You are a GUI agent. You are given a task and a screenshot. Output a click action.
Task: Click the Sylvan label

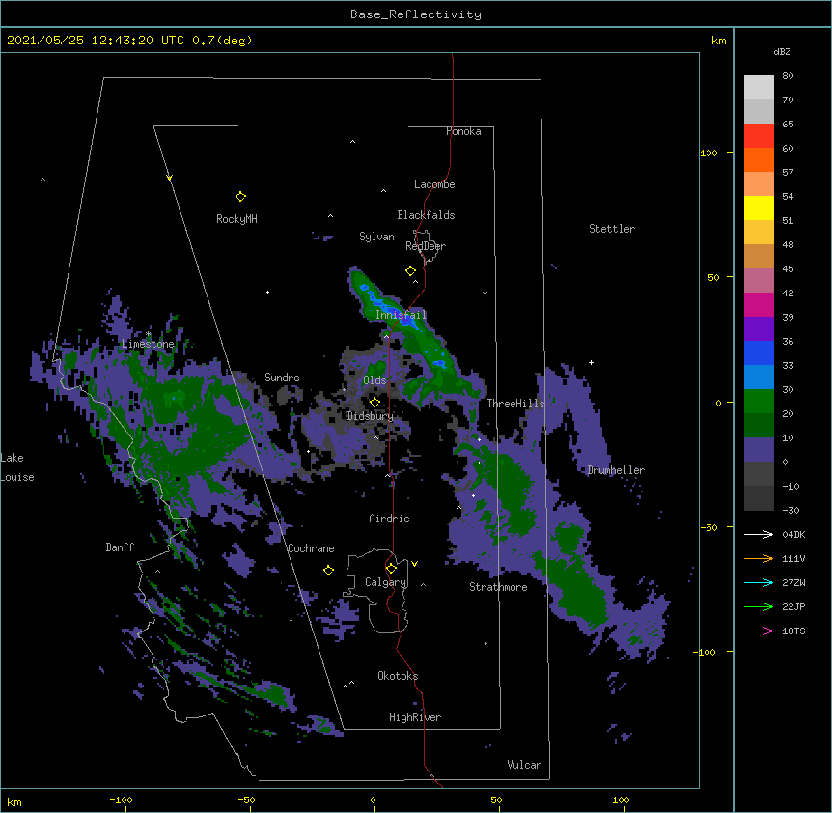click(376, 237)
